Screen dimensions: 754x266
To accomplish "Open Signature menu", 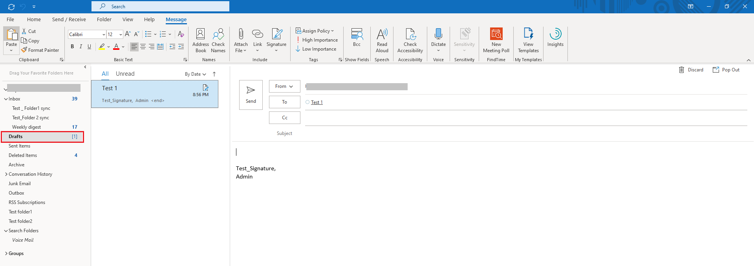I will tap(276, 40).
